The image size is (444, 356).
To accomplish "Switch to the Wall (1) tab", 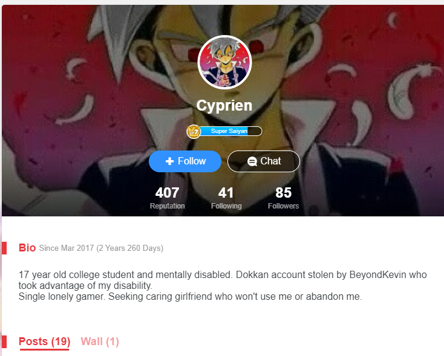I will coord(100,341).
